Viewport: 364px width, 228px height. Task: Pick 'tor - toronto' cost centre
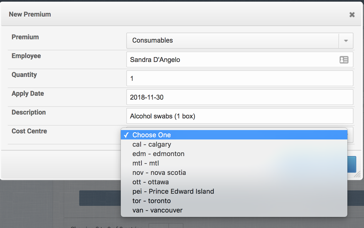pos(152,201)
